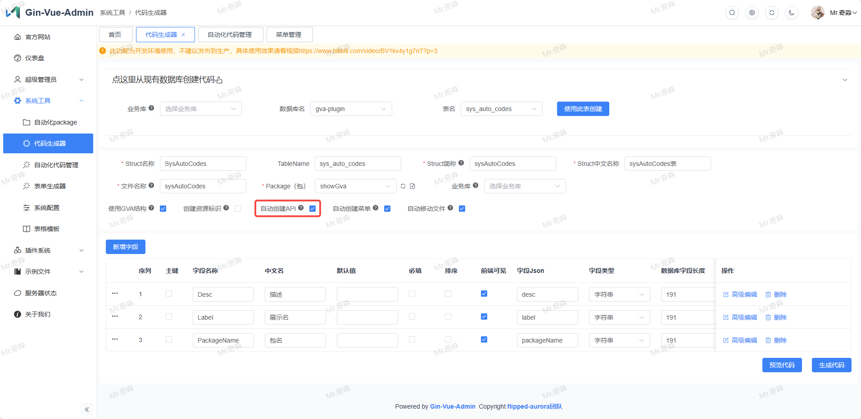This screenshot has width=861, height=419.
Task: Click the search icon in top header
Action: (732, 13)
